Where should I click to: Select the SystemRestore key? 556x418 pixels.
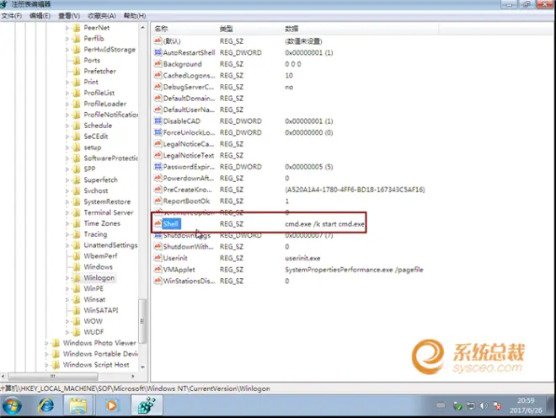coord(107,202)
